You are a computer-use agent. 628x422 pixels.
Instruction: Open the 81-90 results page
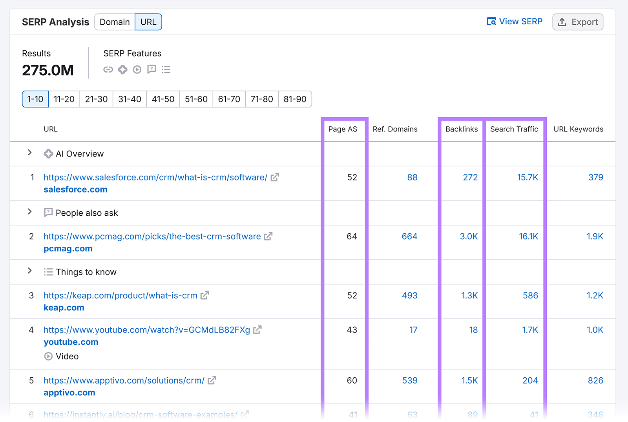click(295, 99)
